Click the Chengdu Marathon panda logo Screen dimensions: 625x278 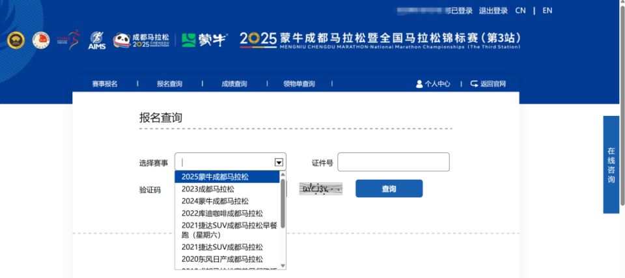141,40
